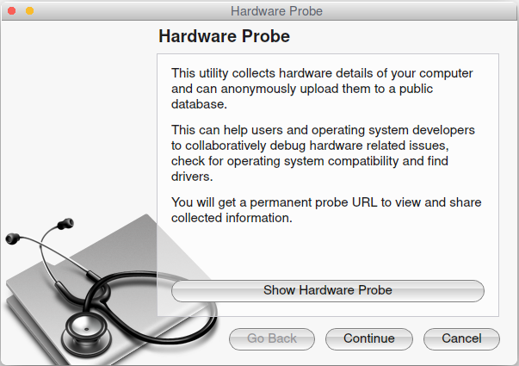Select the bold Hardware Probe heading

[224, 36]
